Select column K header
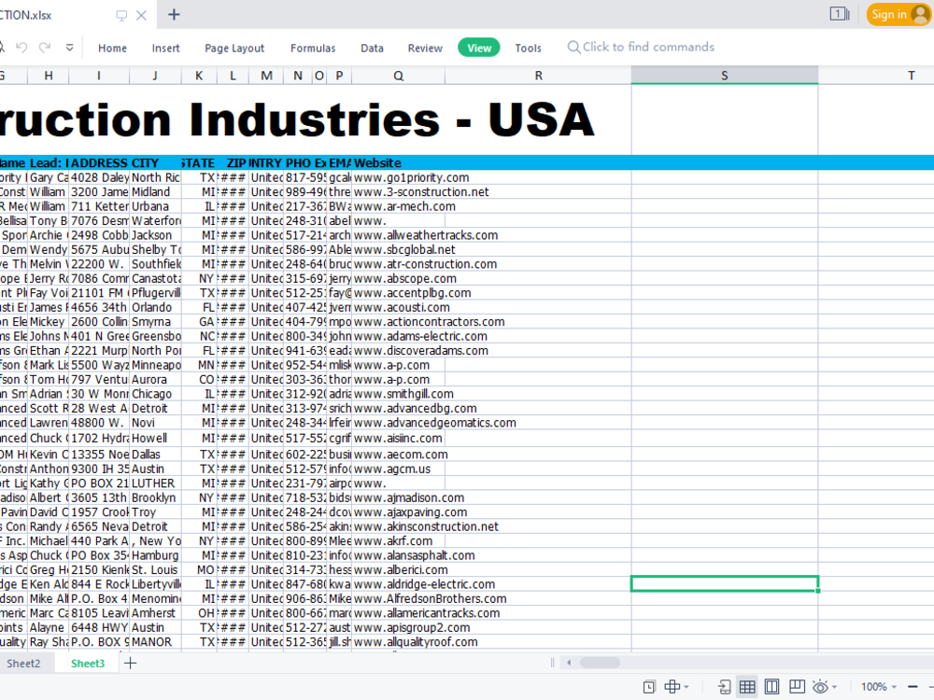The image size is (934, 700). (199, 76)
